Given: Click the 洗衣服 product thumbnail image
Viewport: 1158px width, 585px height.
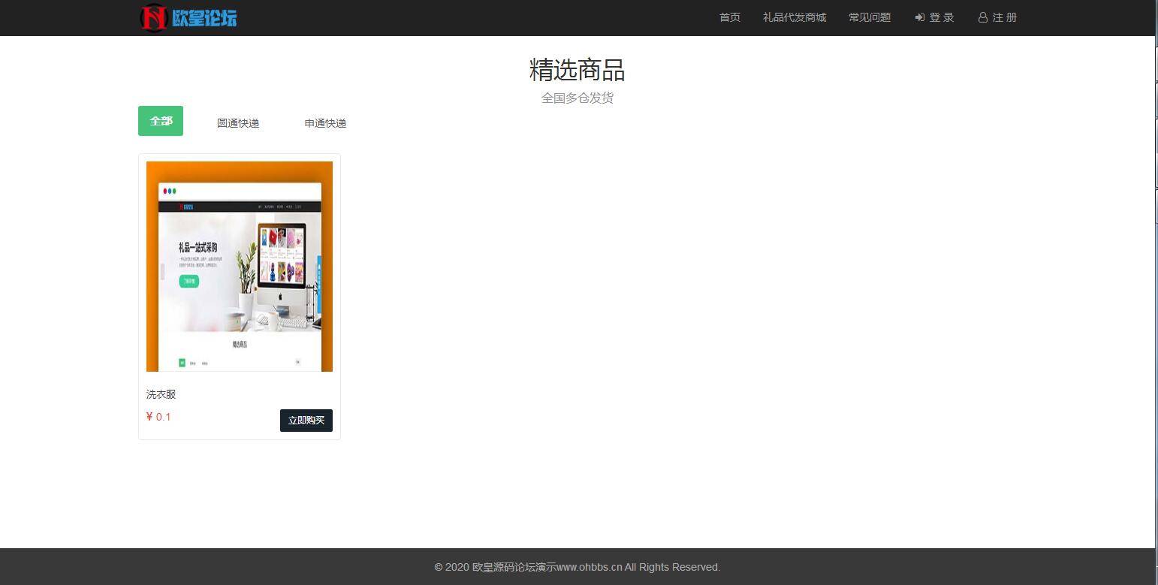Looking at the screenshot, I should [x=239, y=266].
